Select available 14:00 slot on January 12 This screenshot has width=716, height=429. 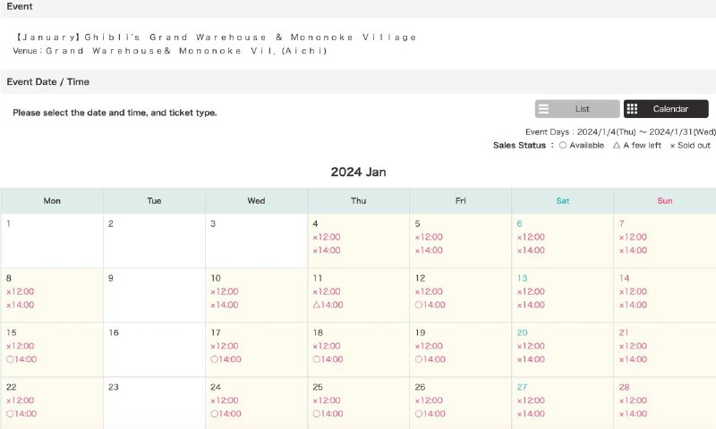430,305
